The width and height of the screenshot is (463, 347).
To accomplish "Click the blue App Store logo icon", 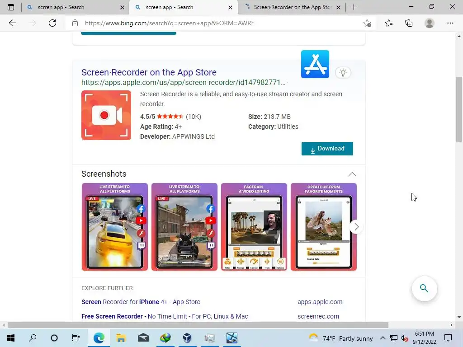I will [315, 64].
